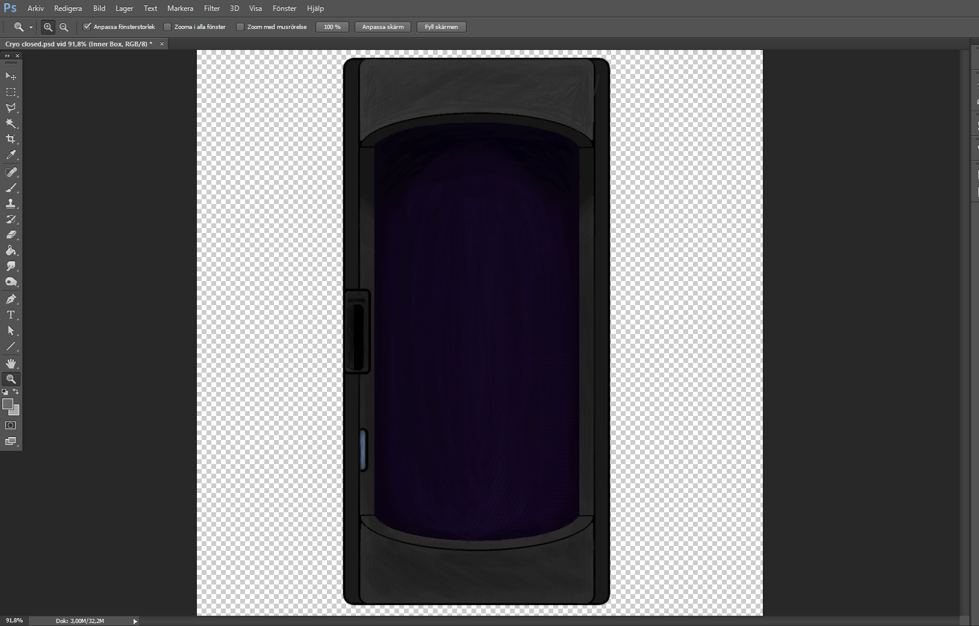
Task: Pick the Crop tool
Action: pyautogui.click(x=11, y=139)
